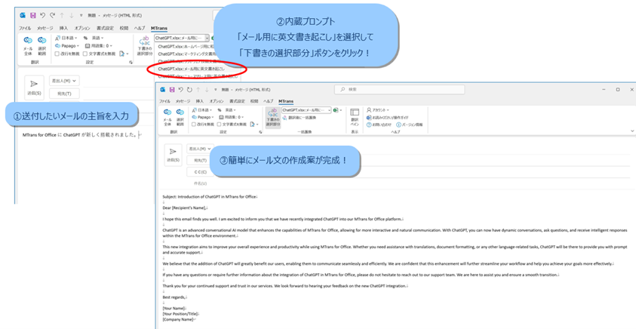The width and height of the screenshot is (636, 329).
Task: Open 用語集: 0 dropdown in front window
Action: pyautogui.click(x=231, y=117)
